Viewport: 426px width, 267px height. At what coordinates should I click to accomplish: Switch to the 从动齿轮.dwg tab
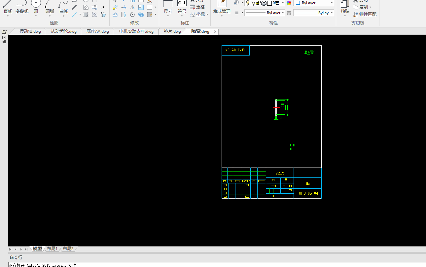click(63, 31)
